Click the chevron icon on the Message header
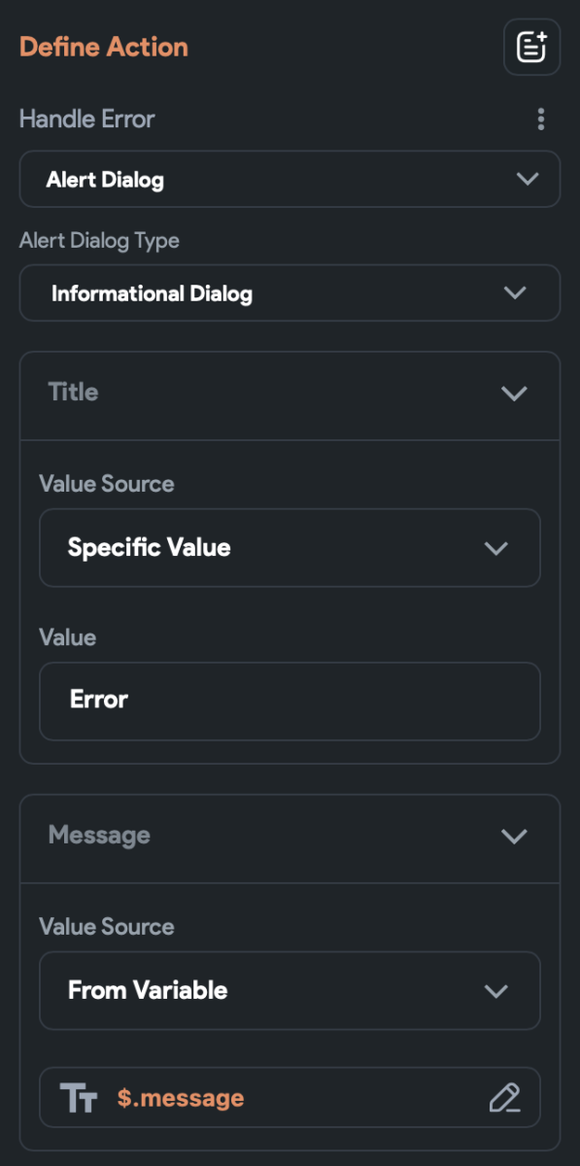The height and width of the screenshot is (1166, 580). point(514,837)
